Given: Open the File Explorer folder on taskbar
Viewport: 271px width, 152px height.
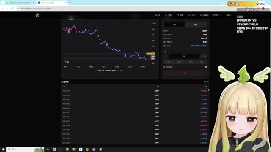Looking at the screenshot, I should tap(74, 149).
